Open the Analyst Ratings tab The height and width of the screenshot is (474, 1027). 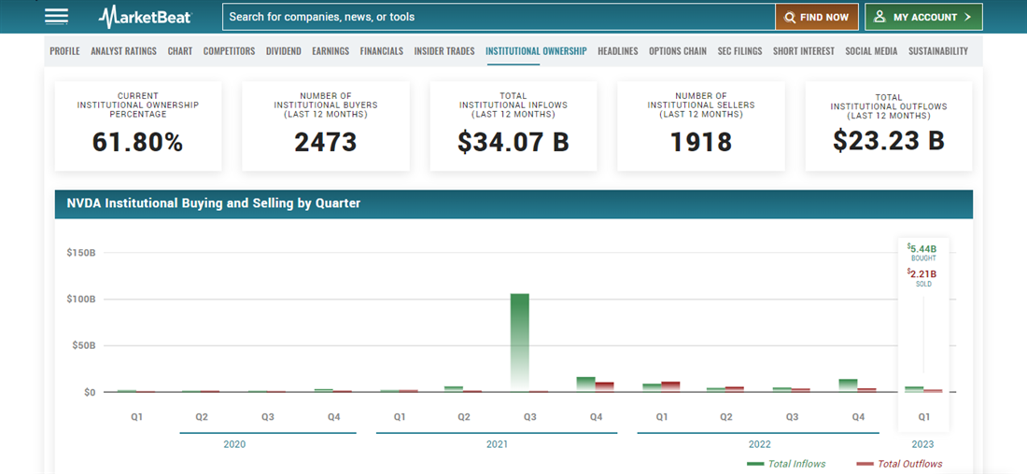[x=123, y=51]
